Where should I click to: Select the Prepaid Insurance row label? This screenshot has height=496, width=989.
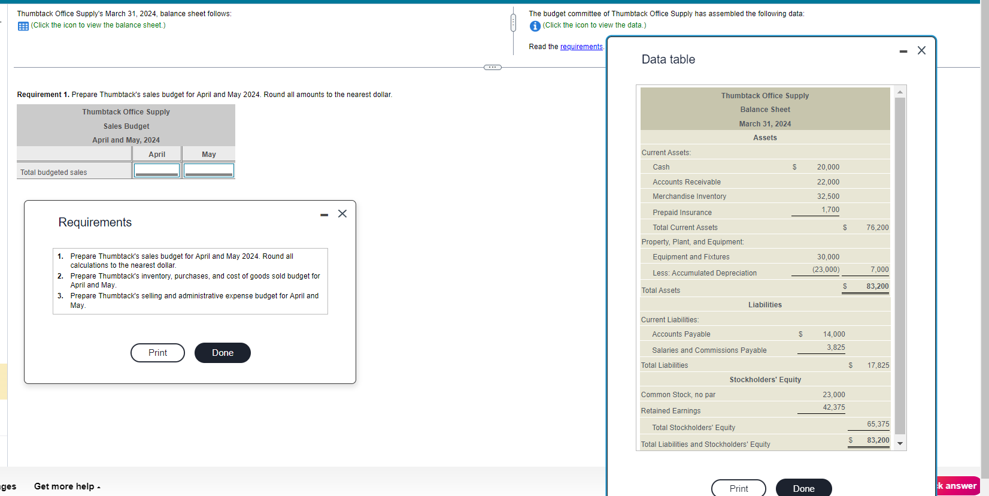(682, 213)
